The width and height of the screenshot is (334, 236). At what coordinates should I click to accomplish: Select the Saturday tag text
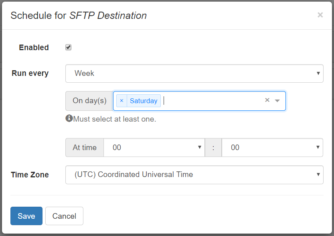144,101
